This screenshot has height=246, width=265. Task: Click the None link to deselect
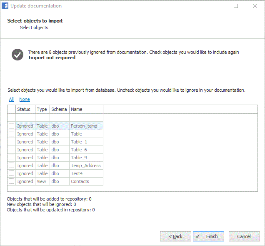point(25,99)
